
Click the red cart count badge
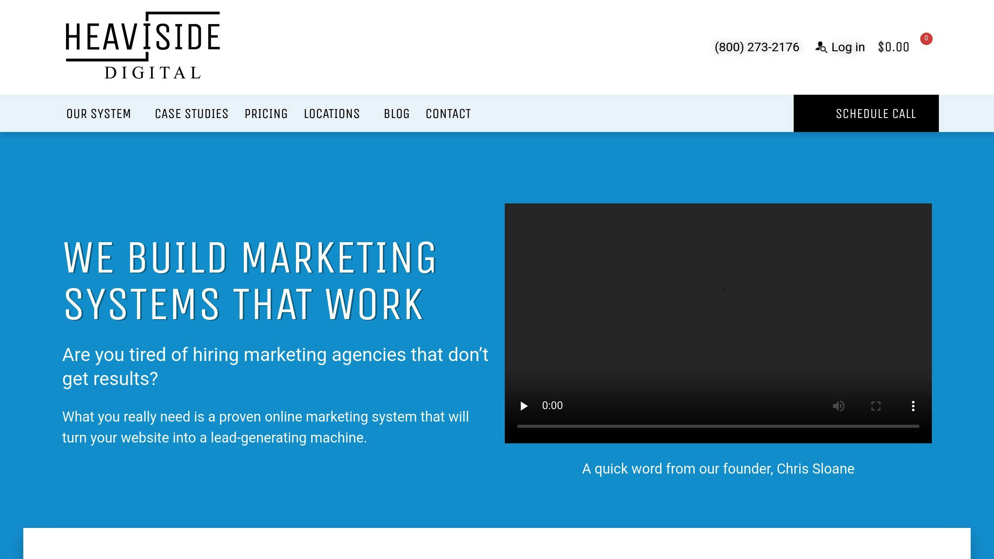[926, 38]
